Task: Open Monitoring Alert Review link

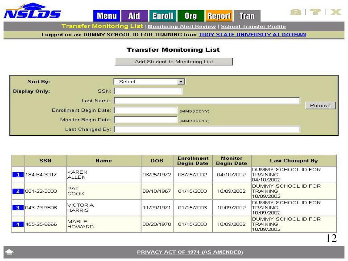Action: [182, 27]
